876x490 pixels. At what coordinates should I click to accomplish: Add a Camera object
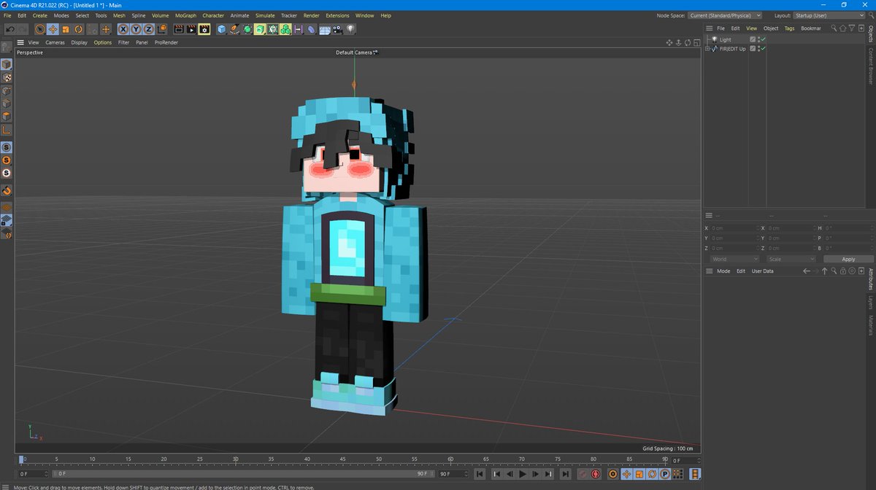point(337,29)
